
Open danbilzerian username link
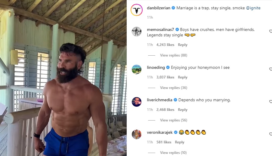tap(159, 8)
